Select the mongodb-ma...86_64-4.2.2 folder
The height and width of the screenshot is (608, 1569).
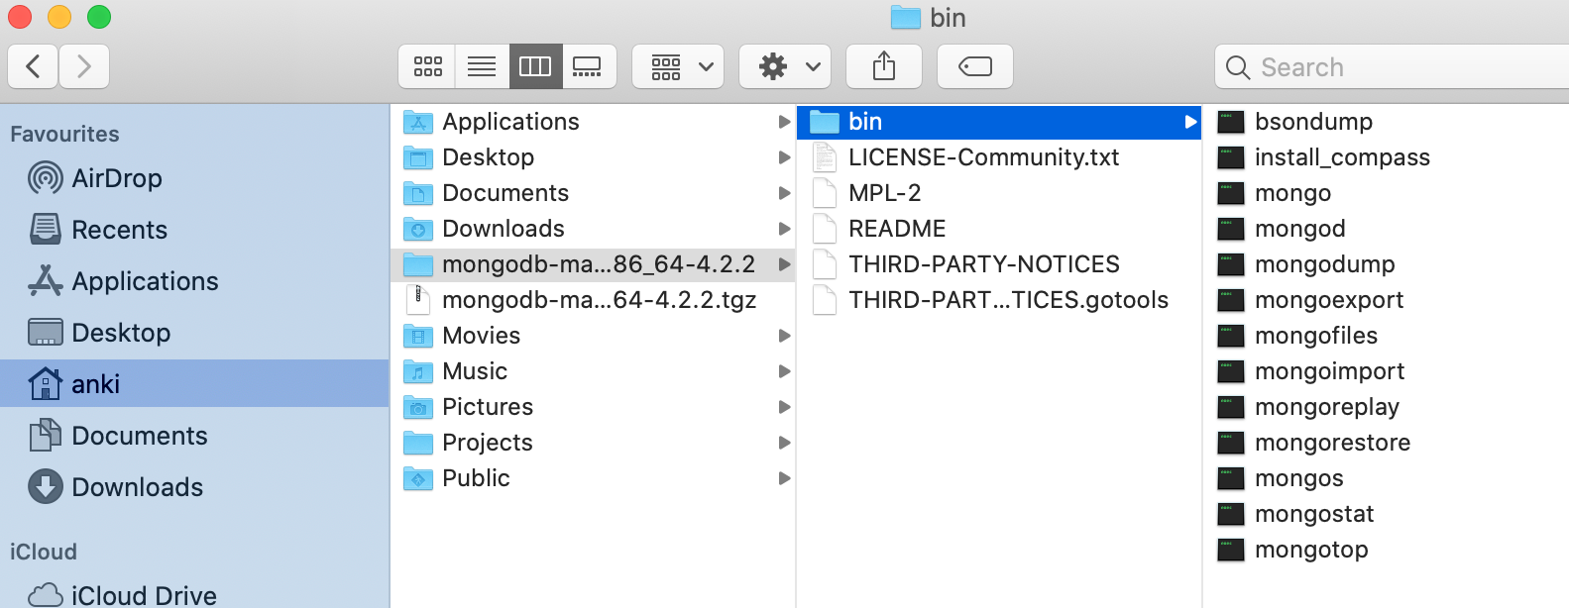pyautogui.click(x=593, y=264)
